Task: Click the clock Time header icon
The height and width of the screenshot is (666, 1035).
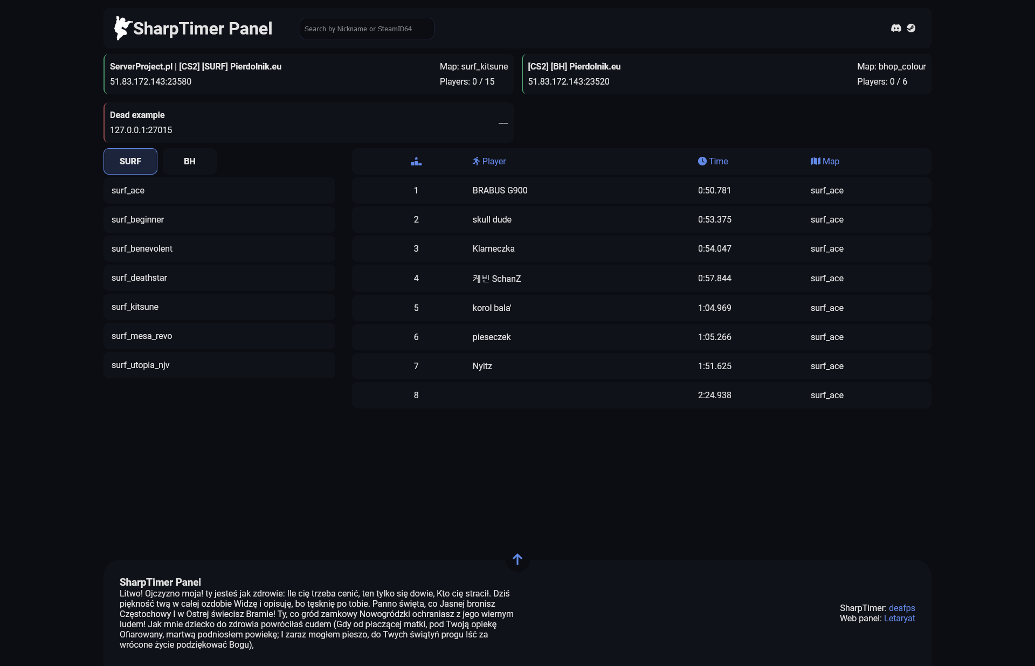Action: [702, 161]
